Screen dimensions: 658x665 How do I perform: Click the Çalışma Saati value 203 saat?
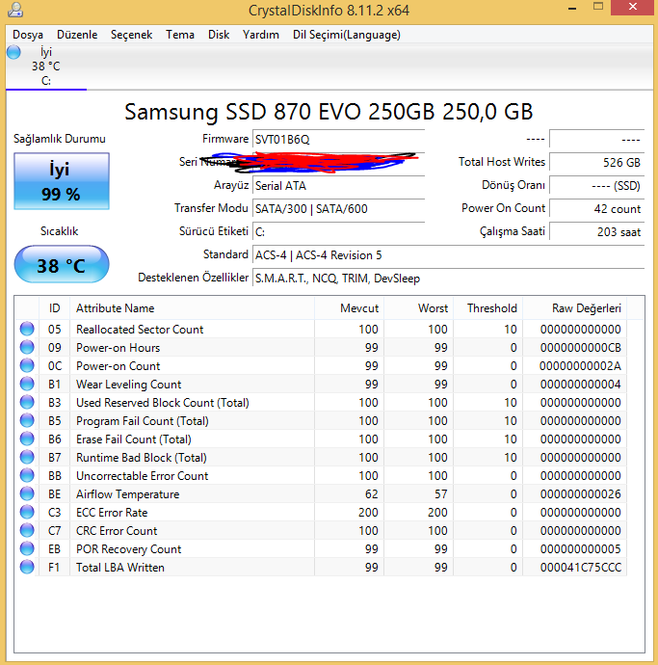[x=596, y=232]
